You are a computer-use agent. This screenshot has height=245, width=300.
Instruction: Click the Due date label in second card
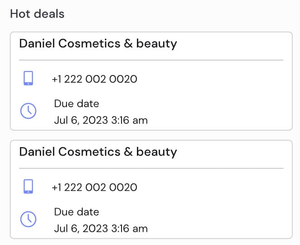tap(76, 212)
